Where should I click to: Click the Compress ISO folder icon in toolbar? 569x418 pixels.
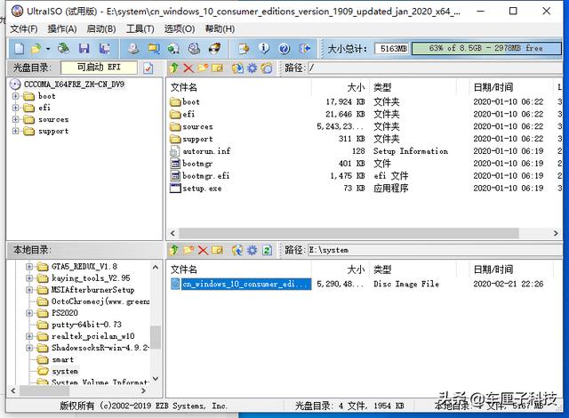click(154, 49)
